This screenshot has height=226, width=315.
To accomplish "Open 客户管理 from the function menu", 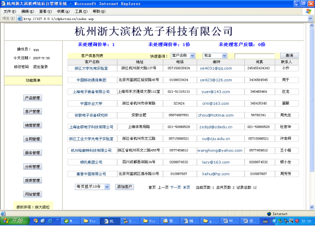I will point(33,112).
